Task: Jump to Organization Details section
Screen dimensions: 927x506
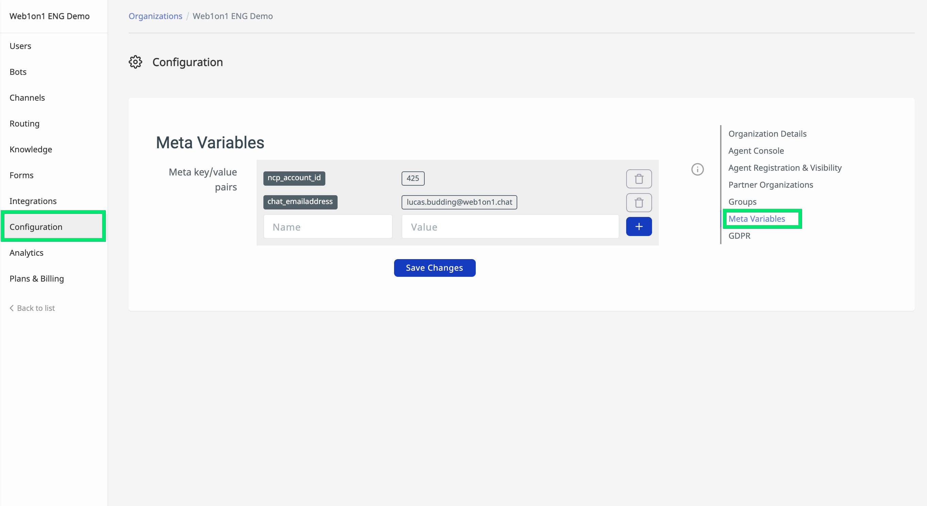Action: [767, 134]
